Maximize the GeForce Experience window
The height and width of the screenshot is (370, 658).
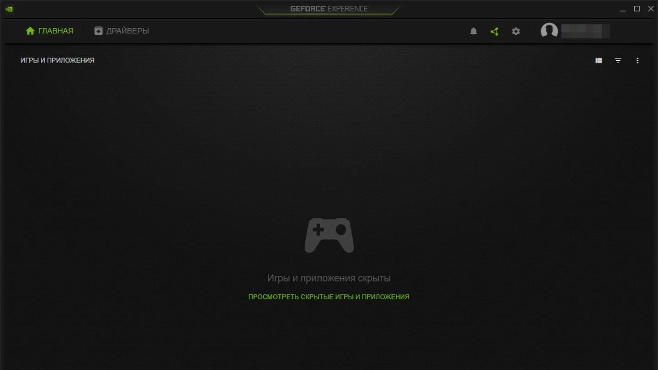coord(637,9)
